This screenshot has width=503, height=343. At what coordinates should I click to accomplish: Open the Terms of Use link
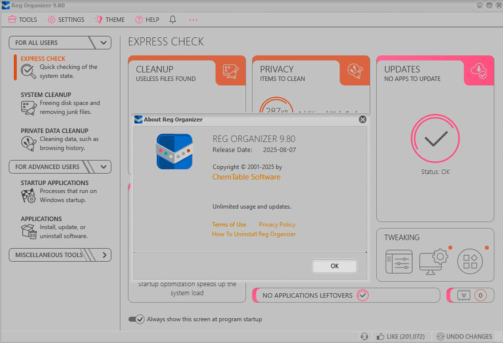tap(229, 225)
